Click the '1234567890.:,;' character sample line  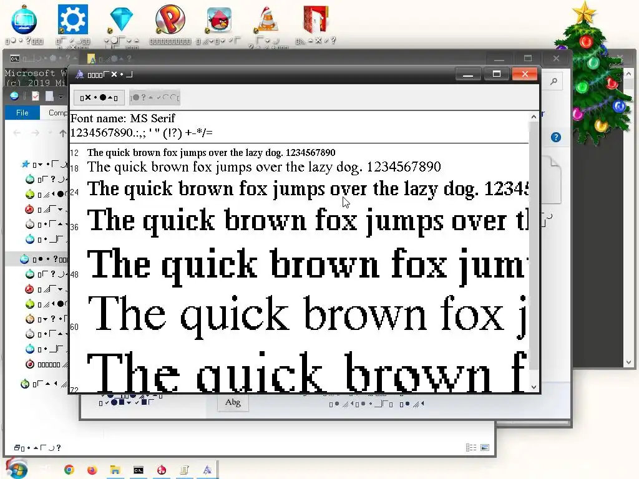point(142,133)
